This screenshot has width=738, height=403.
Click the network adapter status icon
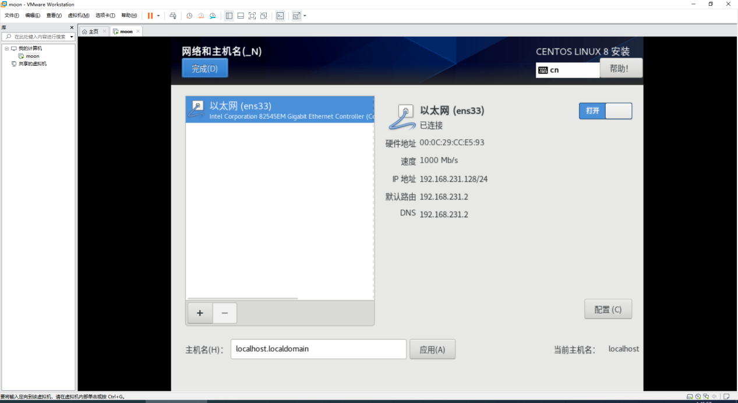click(x=706, y=397)
